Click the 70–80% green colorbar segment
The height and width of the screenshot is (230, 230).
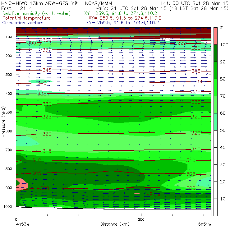215,87
